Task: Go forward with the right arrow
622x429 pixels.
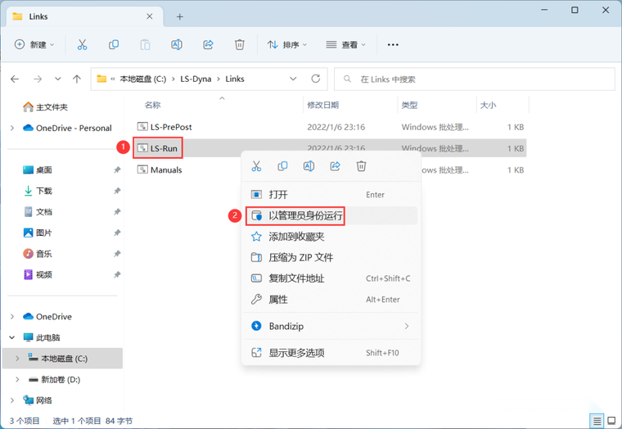Action: tap(38, 79)
